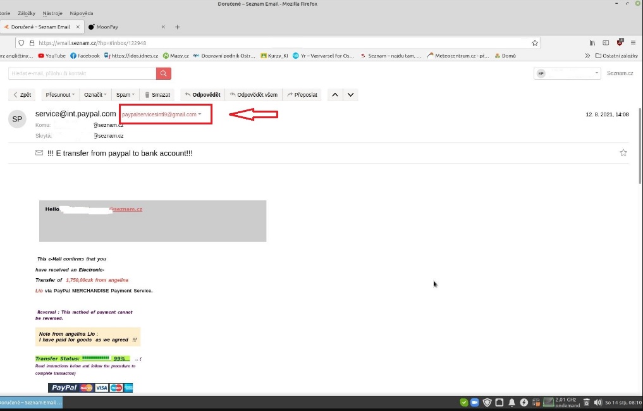Click the SP sender avatar
Screen dimensions: 643x411
[x=17, y=119]
